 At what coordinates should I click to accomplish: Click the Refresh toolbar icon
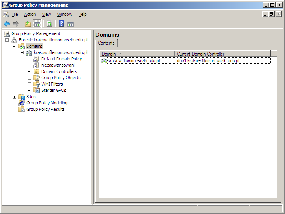click(49, 24)
